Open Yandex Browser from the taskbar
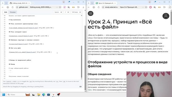Image resolution: width=172 pixels, height=97 pixels. coord(53,95)
